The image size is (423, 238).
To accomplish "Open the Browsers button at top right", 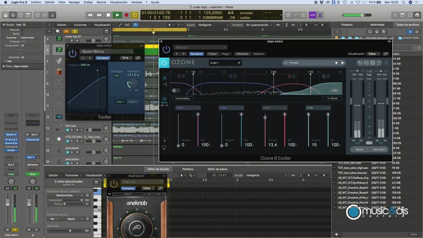I will 418,15.
